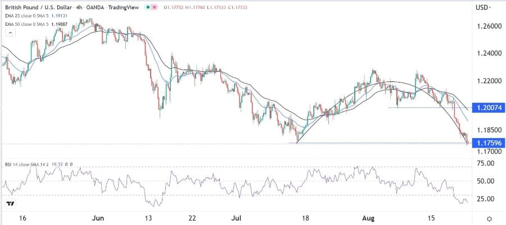
Task: Select the EMA 50 indicator legend
Action: [x=28, y=24]
